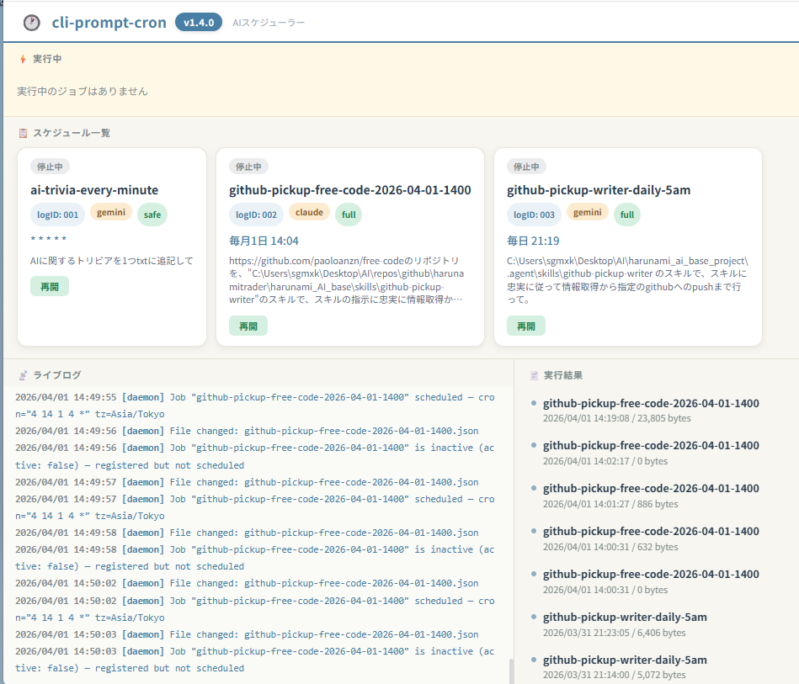
Task: Open result dated 2026/04/01 14:02:17
Action: tap(651, 453)
